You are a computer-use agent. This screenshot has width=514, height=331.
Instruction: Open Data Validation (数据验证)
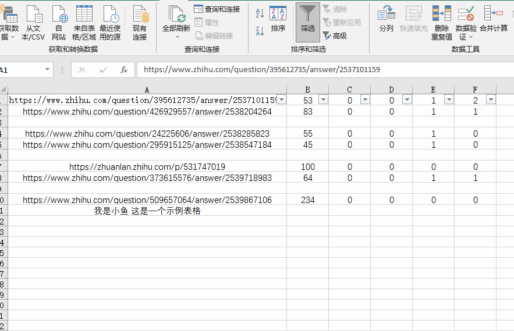tap(466, 23)
